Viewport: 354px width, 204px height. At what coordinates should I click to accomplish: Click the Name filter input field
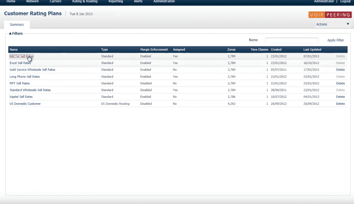click(292, 40)
